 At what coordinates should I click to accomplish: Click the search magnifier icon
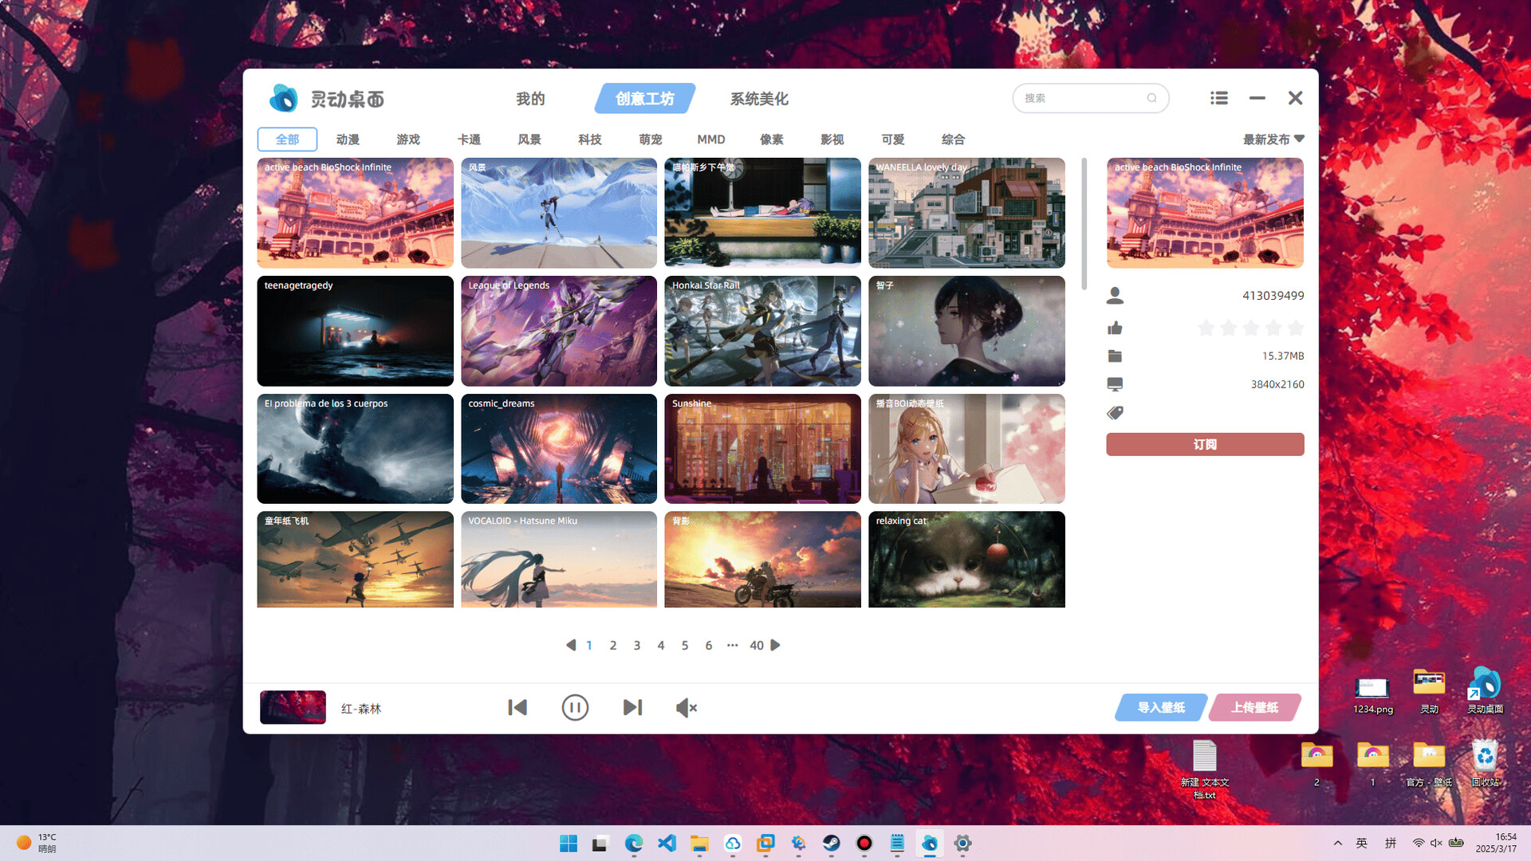coord(1151,98)
